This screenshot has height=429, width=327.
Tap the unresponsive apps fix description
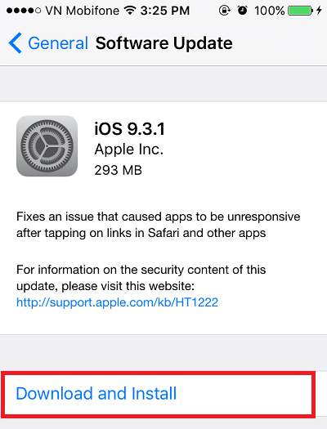coord(158,225)
